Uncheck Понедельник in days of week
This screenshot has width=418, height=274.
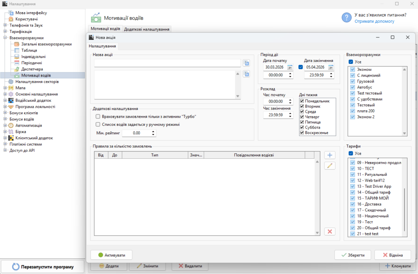click(x=302, y=101)
